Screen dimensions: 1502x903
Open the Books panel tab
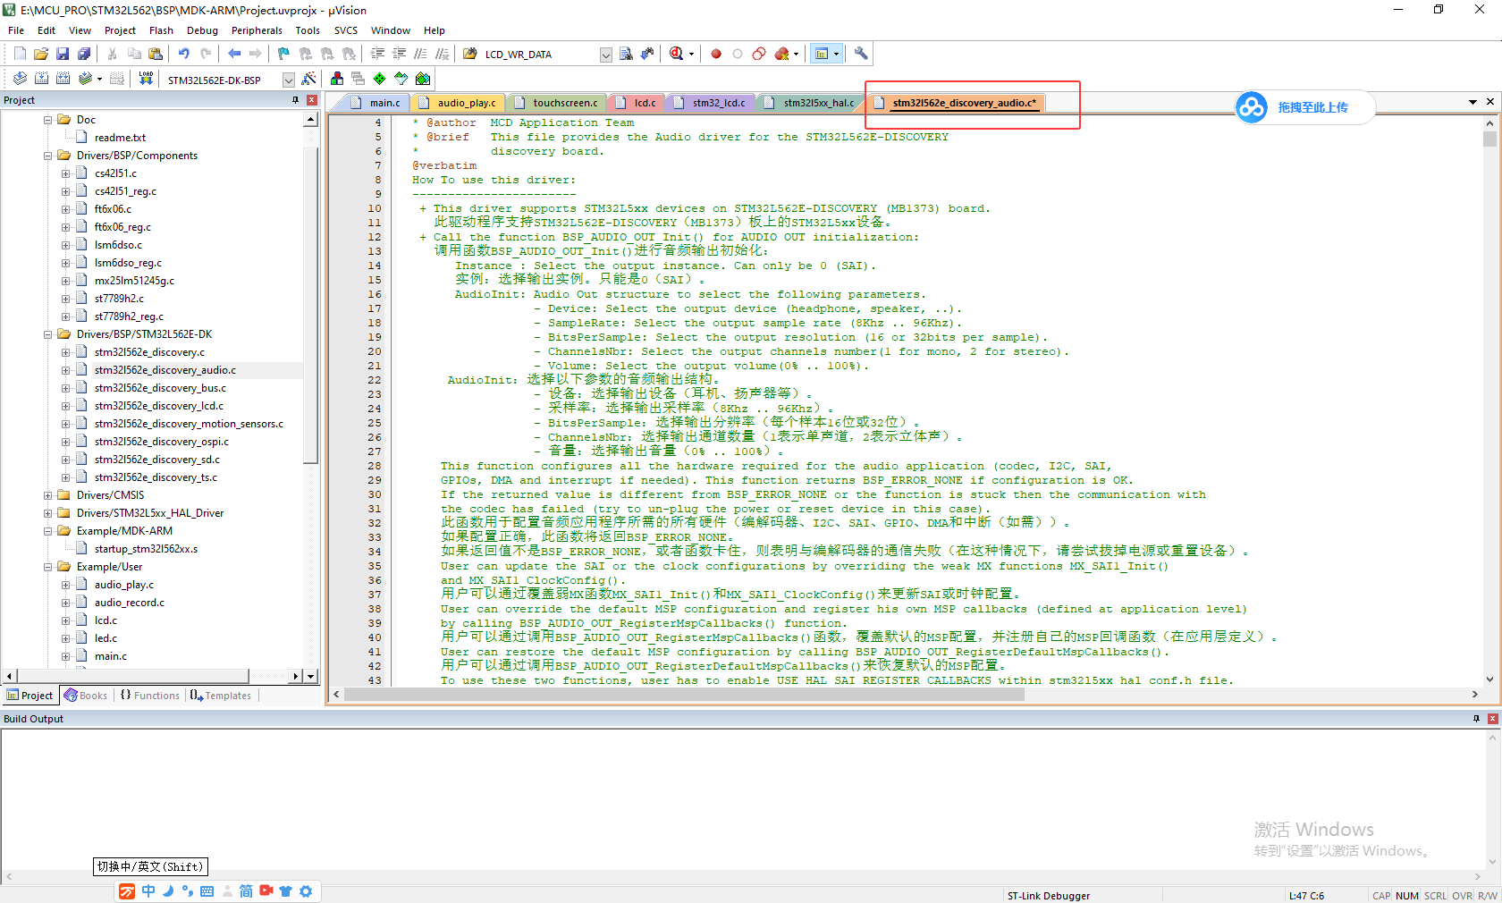click(86, 696)
